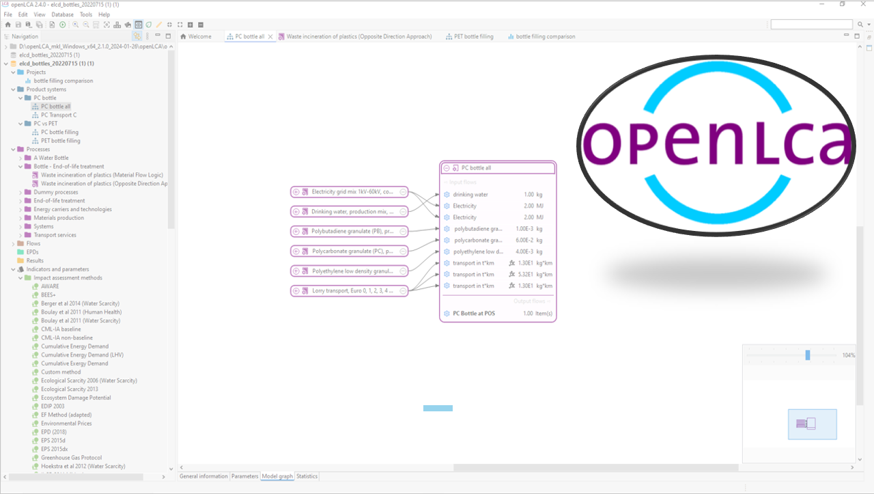Click the Drinking water, production mix node
Image resolution: width=874 pixels, height=494 pixels.
(350, 212)
